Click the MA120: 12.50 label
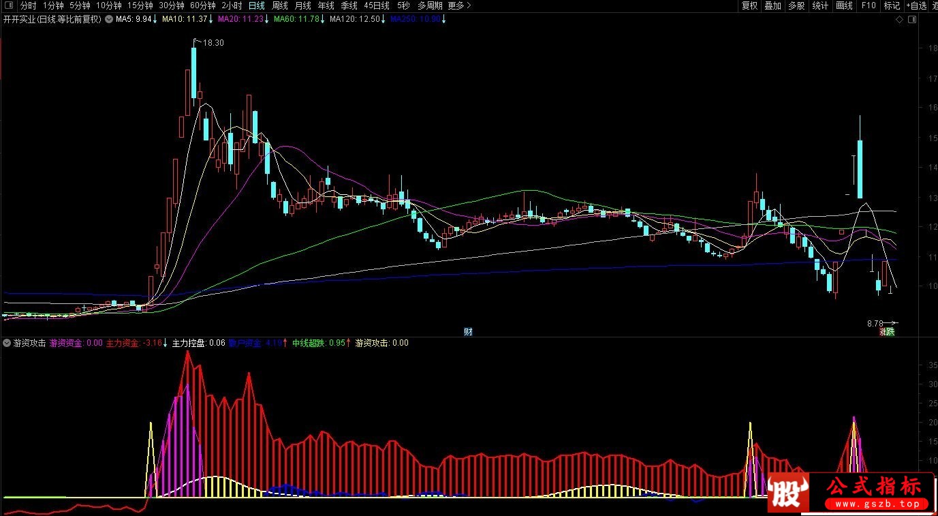 coord(354,20)
